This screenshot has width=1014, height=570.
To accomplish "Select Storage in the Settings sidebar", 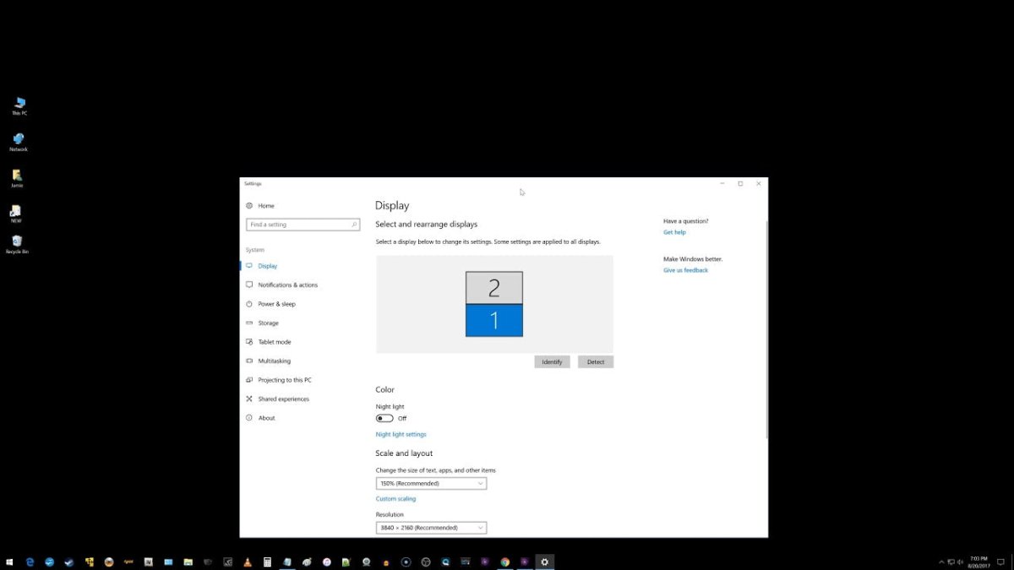I will (266, 323).
